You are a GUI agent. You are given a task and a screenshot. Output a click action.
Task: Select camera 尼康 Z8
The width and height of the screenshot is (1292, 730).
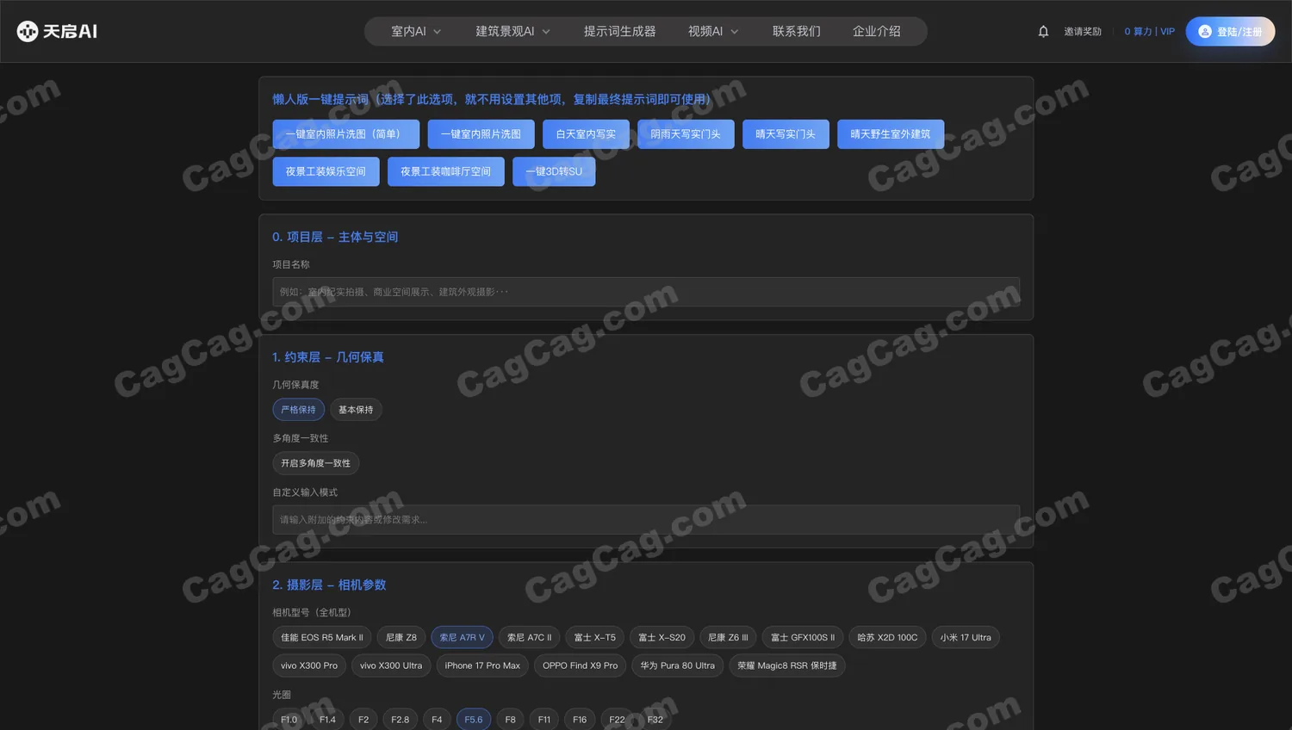coord(401,638)
